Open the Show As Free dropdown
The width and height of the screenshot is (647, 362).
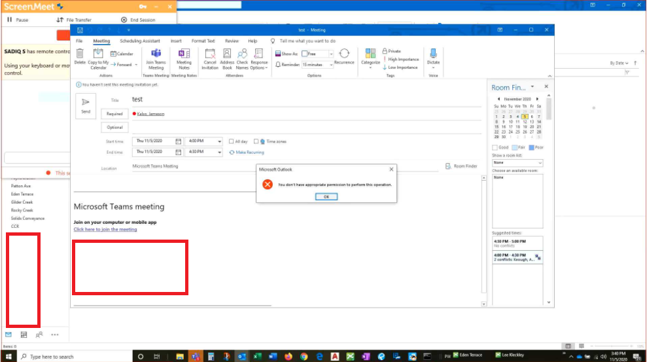(x=331, y=54)
